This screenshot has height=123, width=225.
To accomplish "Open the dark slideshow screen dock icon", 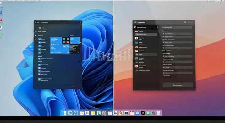I will [126, 113].
